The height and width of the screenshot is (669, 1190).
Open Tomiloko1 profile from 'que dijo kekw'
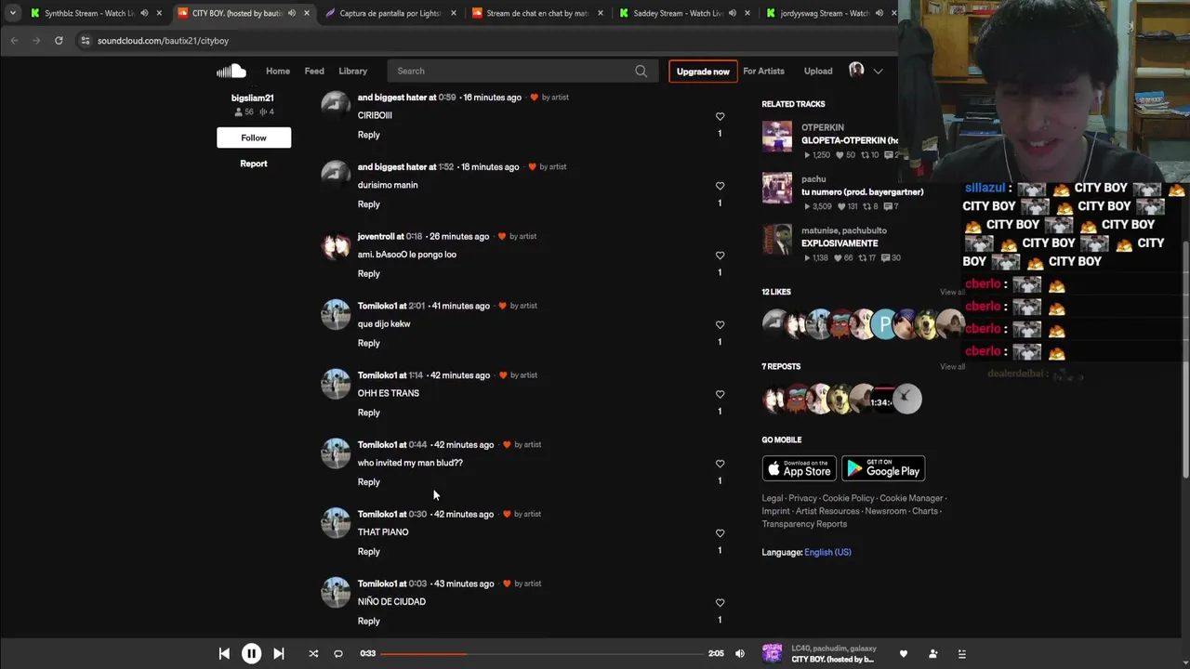click(x=377, y=306)
